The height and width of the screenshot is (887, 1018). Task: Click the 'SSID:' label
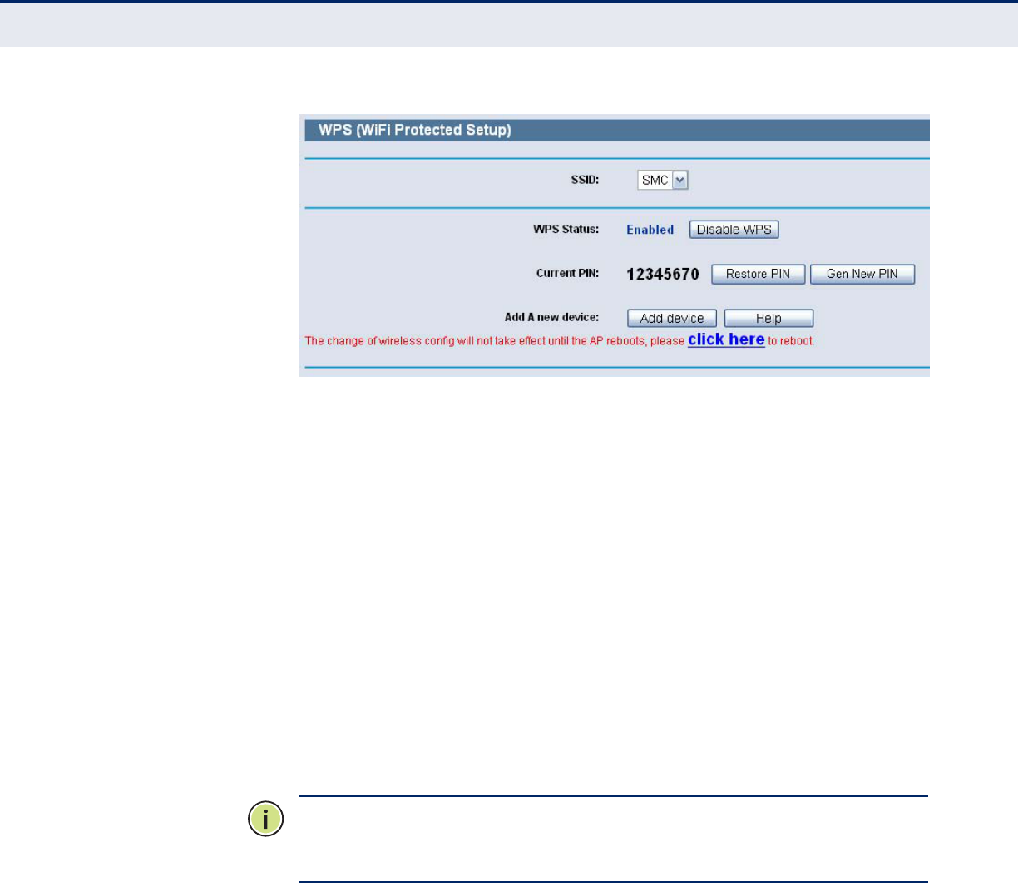585,180
